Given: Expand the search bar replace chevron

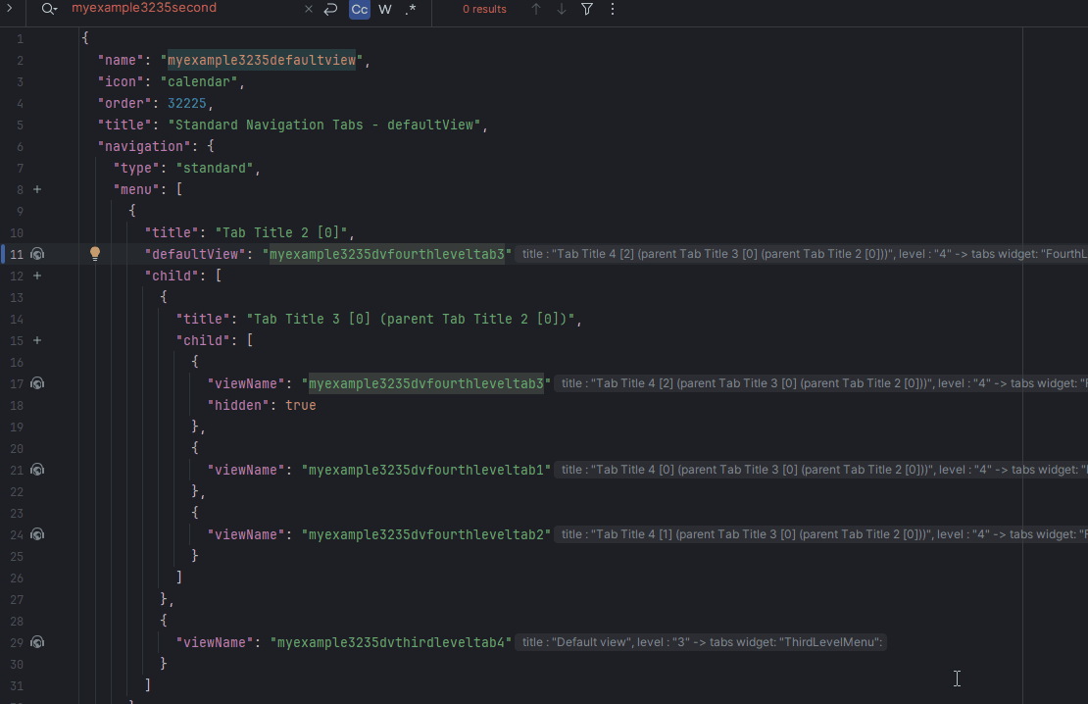Looking at the screenshot, I should (x=9, y=8).
